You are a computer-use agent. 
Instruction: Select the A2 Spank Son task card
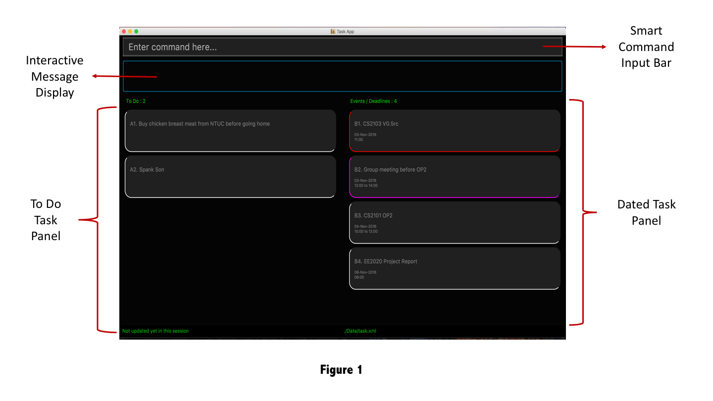click(231, 177)
